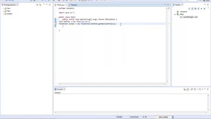Open the Display Selected Console dropdown arrow
The width and height of the screenshot is (211, 119).
[x=197, y=89]
